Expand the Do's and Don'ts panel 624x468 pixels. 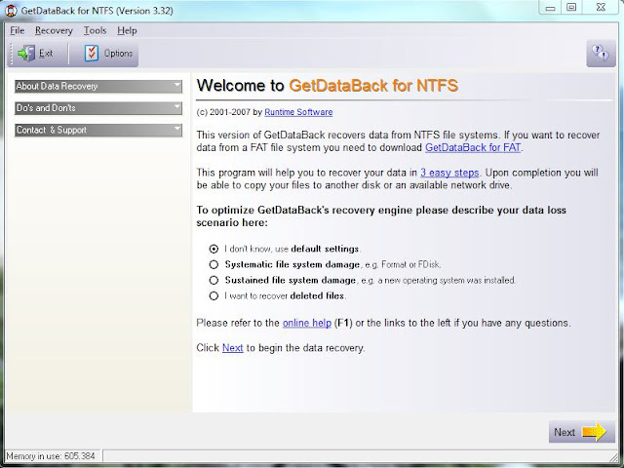pyautogui.click(x=98, y=108)
